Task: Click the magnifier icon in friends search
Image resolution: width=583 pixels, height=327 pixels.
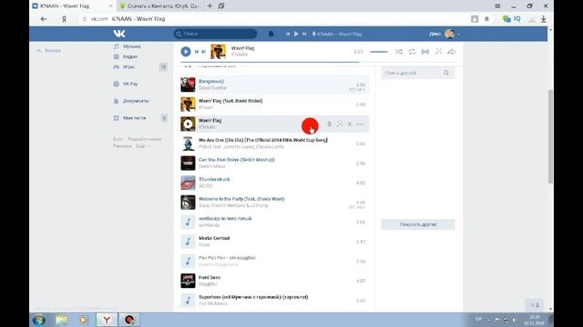Action: point(446,73)
